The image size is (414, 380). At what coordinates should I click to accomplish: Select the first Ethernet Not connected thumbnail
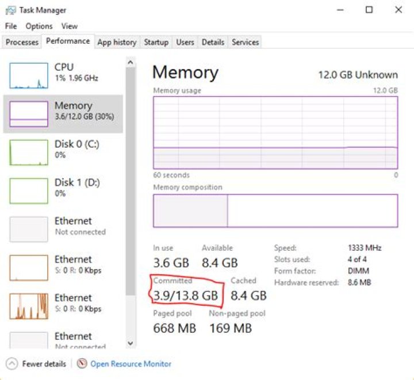(29, 229)
